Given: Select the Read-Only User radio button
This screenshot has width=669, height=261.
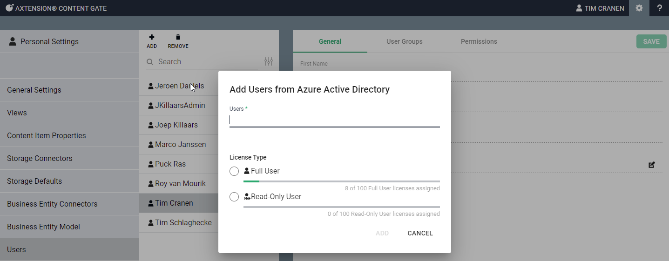Looking at the screenshot, I should pos(234,197).
